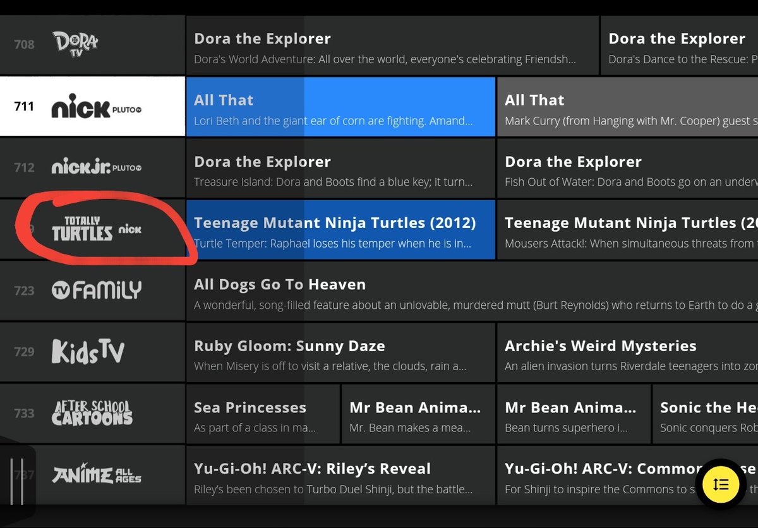Select Dora the Explorer Fish Out of Water episode
The image size is (758, 528).
(628, 168)
